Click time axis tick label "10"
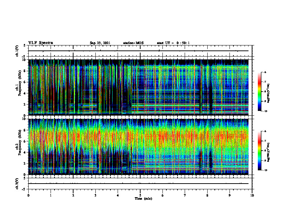Screen dimensions: 284x219 point(252,195)
